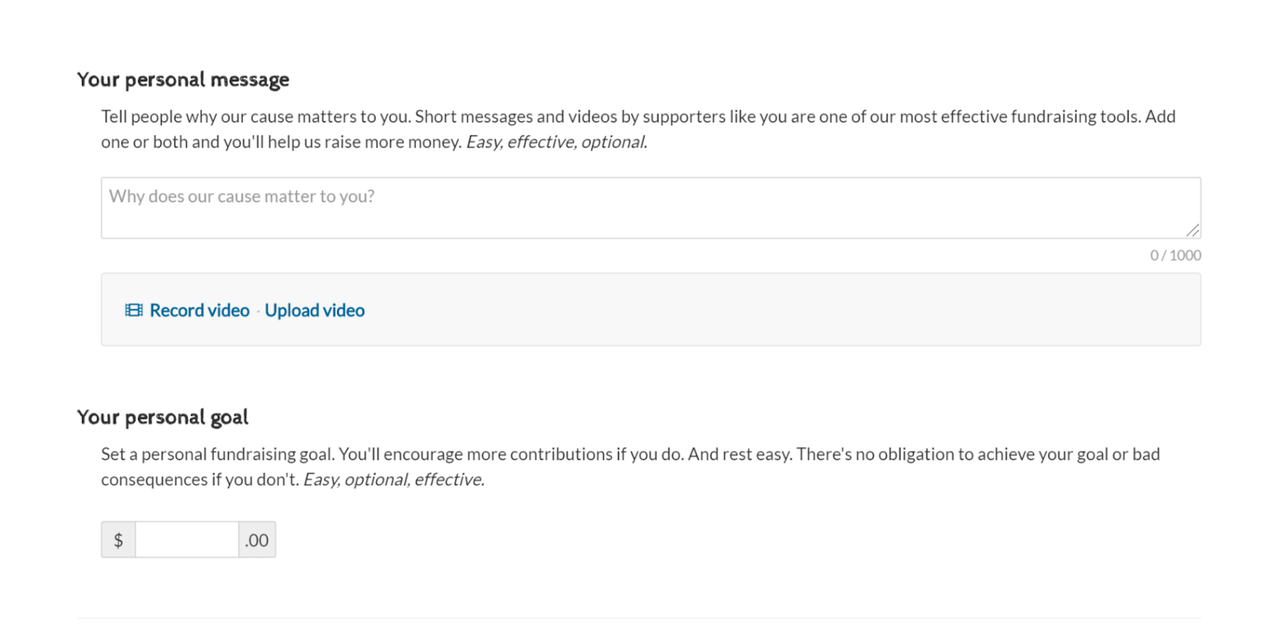The image size is (1263, 635).
Task: Click the 'Easy, effective, optional.' italic text
Action: pos(556,142)
